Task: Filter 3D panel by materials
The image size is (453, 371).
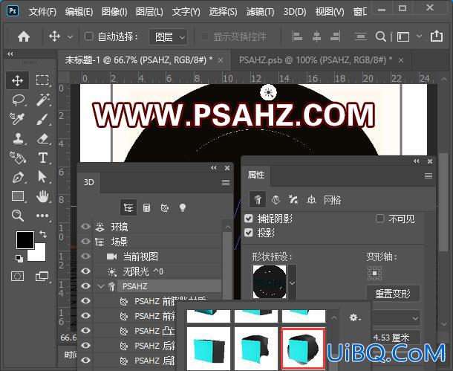Action: pyautogui.click(x=165, y=207)
